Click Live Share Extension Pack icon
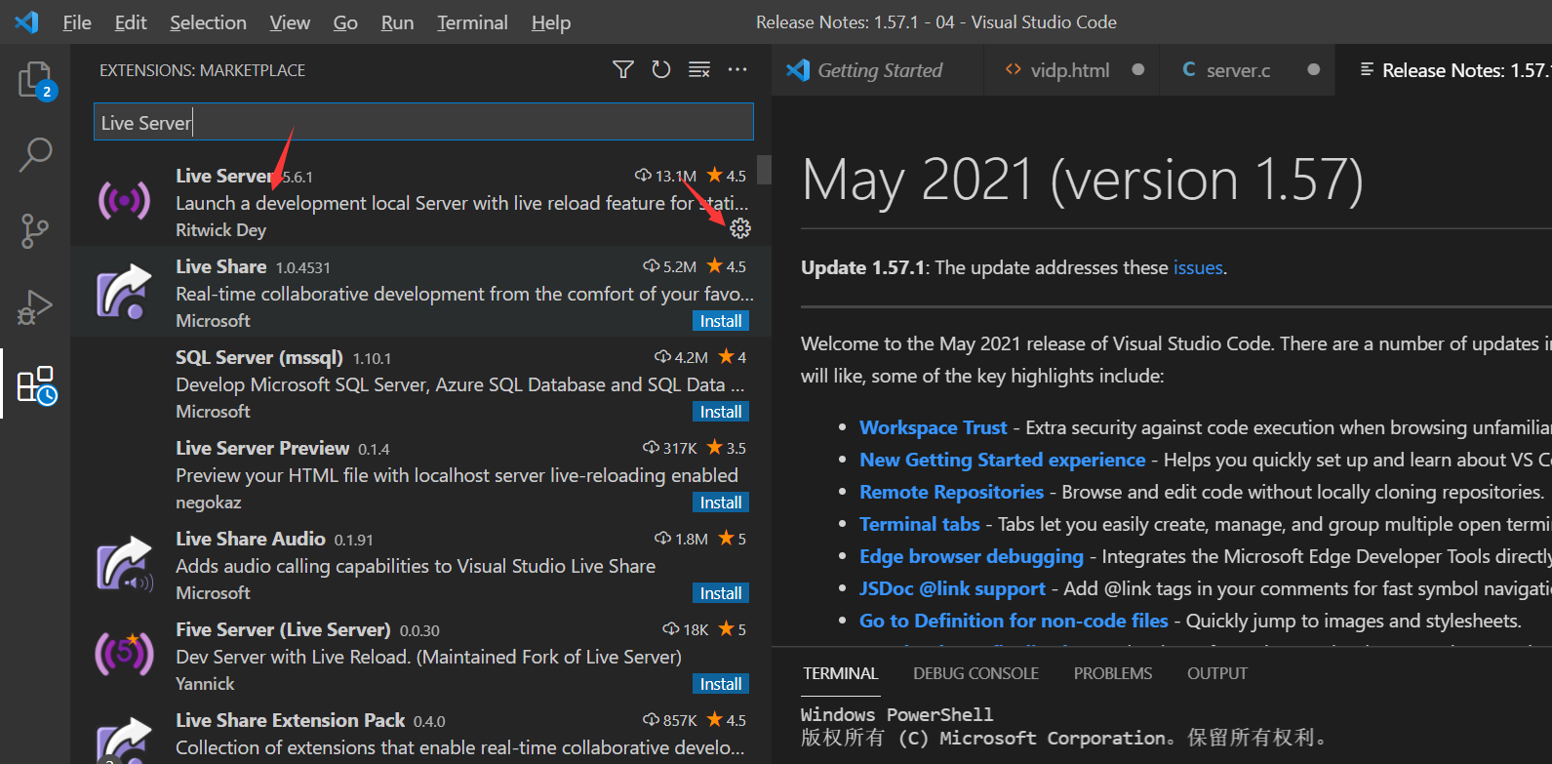 coord(124,739)
